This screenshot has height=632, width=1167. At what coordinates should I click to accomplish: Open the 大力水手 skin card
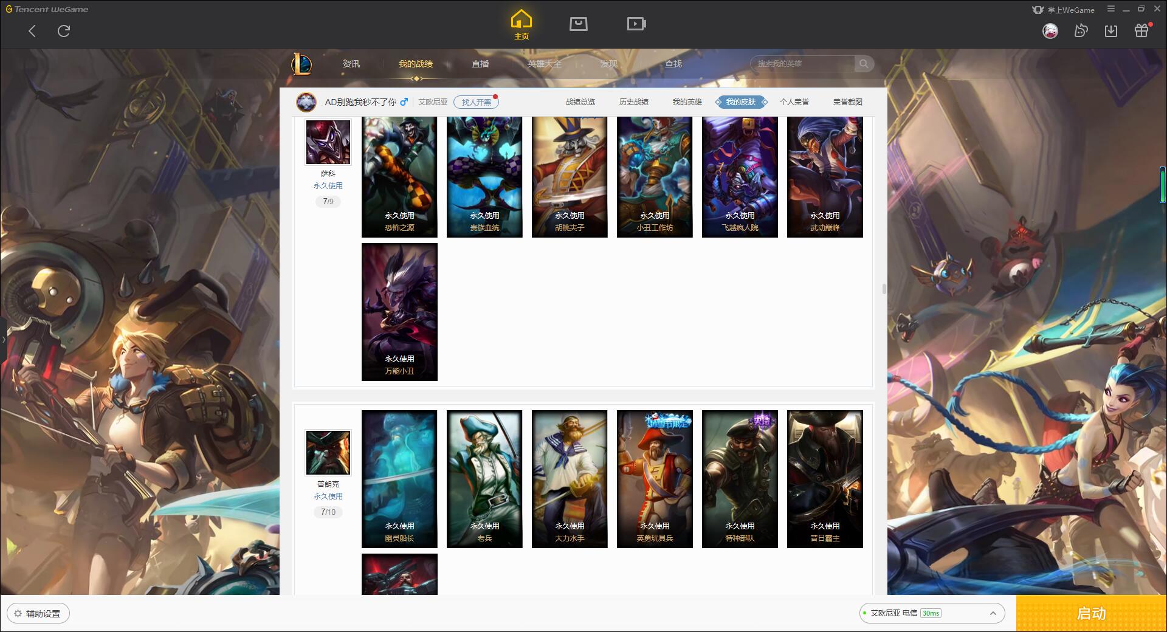(x=570, y=479)
